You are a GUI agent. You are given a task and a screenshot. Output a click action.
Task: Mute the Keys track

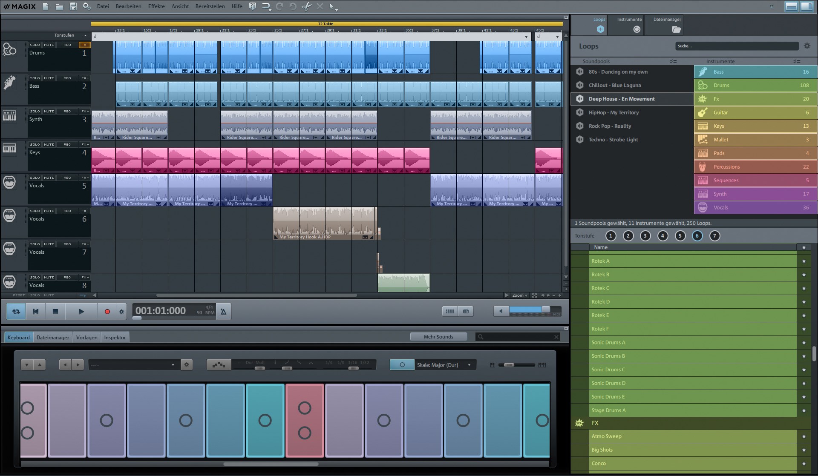coord(49,144)
